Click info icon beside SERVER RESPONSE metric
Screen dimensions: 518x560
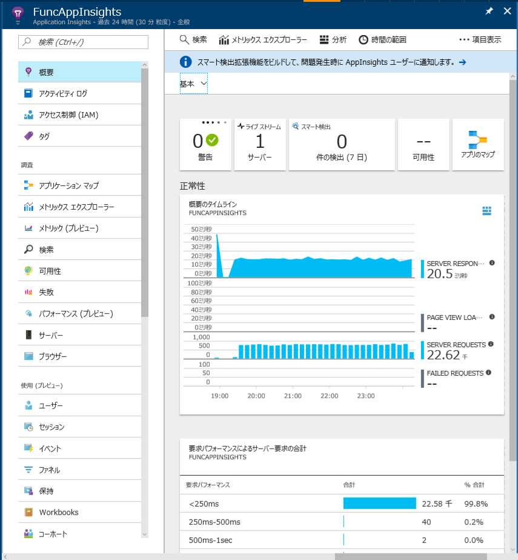(x=492, y=263)
